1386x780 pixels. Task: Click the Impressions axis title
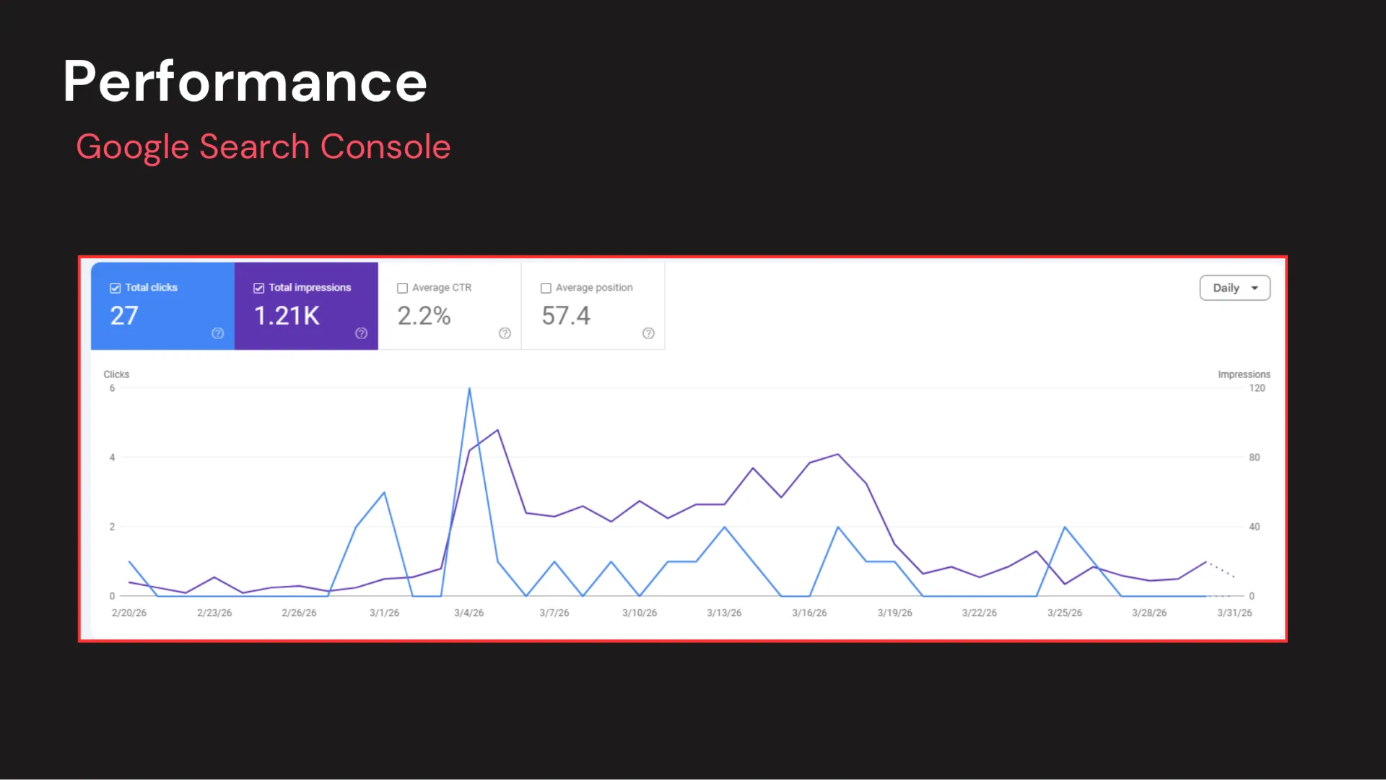(x=1244, y=374)
